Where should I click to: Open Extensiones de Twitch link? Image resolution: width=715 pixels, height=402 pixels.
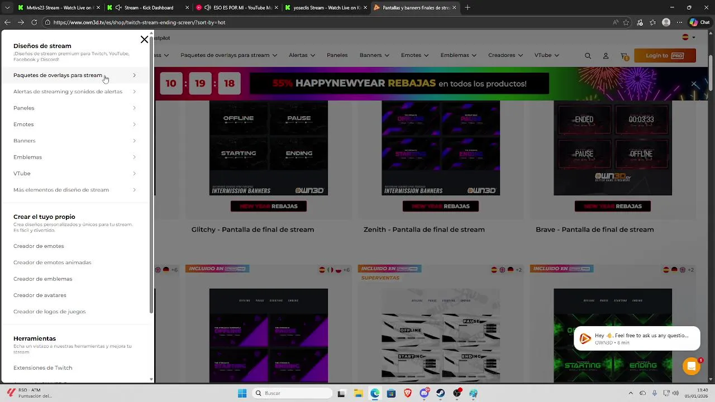point(42,368)
